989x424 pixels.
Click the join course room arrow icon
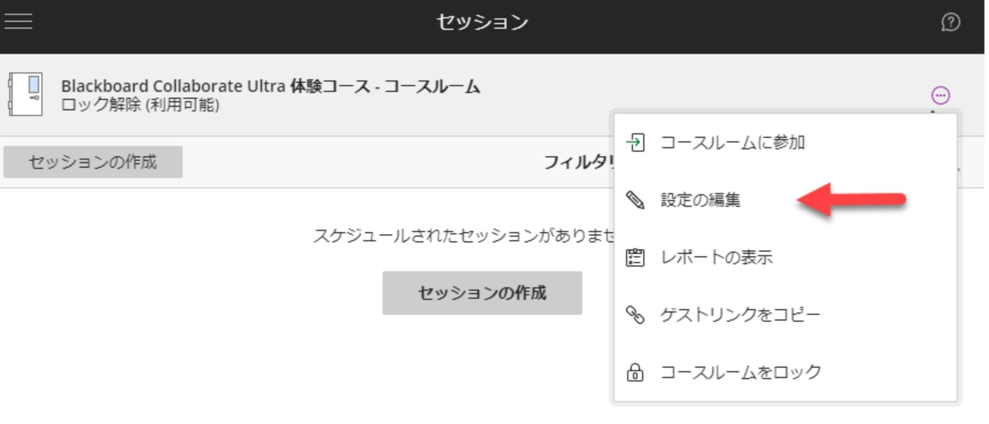tap(635, 142)
